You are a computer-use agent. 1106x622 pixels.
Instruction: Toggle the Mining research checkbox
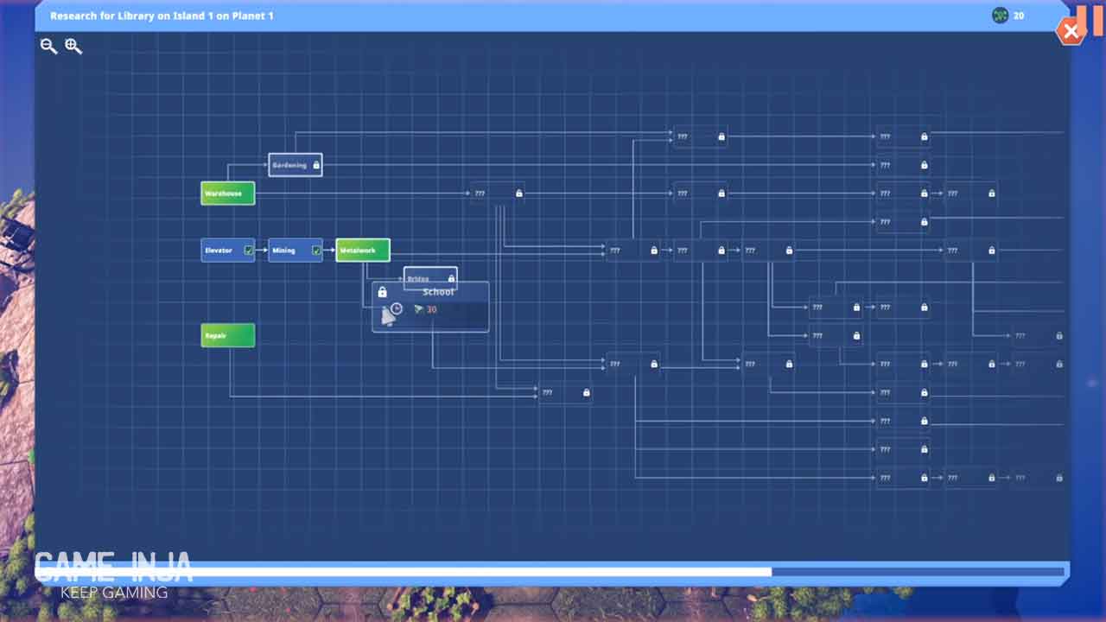[316, 251]
